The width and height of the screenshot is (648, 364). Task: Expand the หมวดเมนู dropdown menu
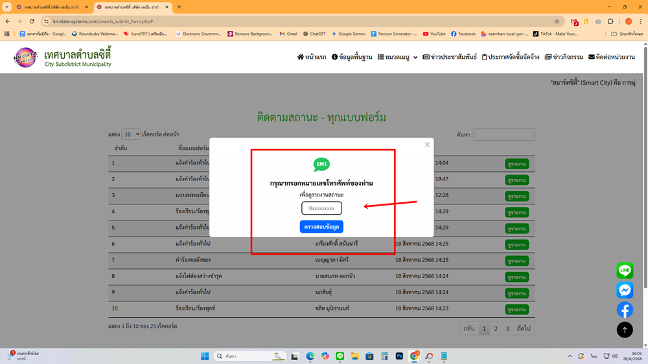click(x=398, y=57)
